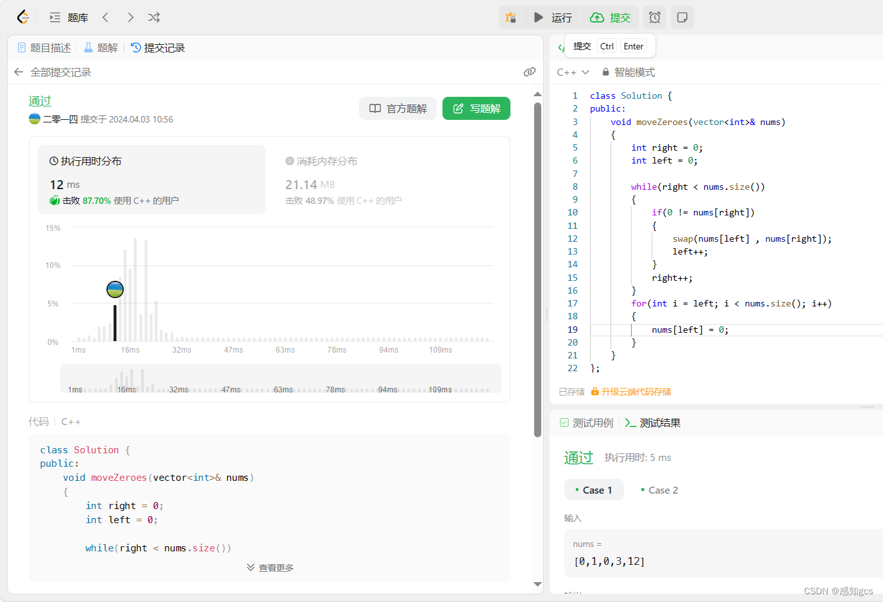Open the notes icon in the toolbar

pyautogui.click(x=682, y=17)
